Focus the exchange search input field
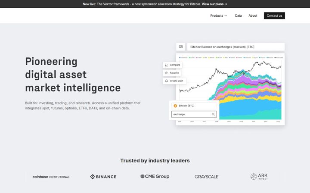This screenshot has width=310, height=193. [x=194, y=114]
